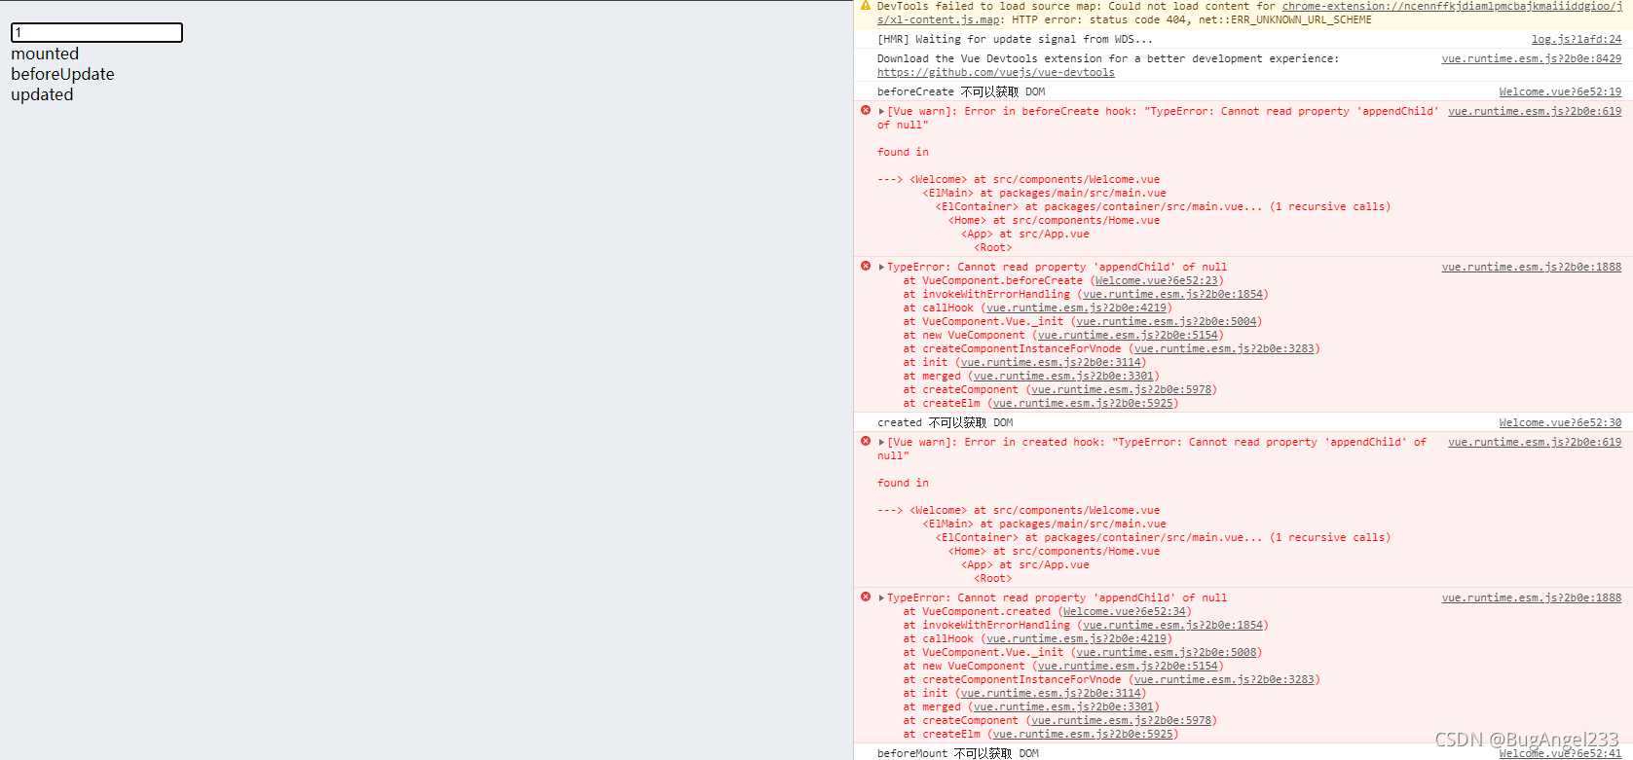The height and width of the screenshot is (760, 1633).
Task: Open createComponent link :5978 in created stack
Action: coord(1121,721)
